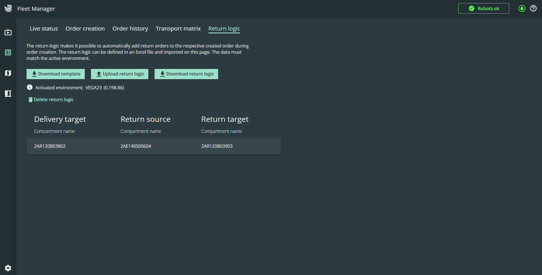Open the map sidebar icon
The height and width of the screenshot is (275, 542).
tap(8, 73)
